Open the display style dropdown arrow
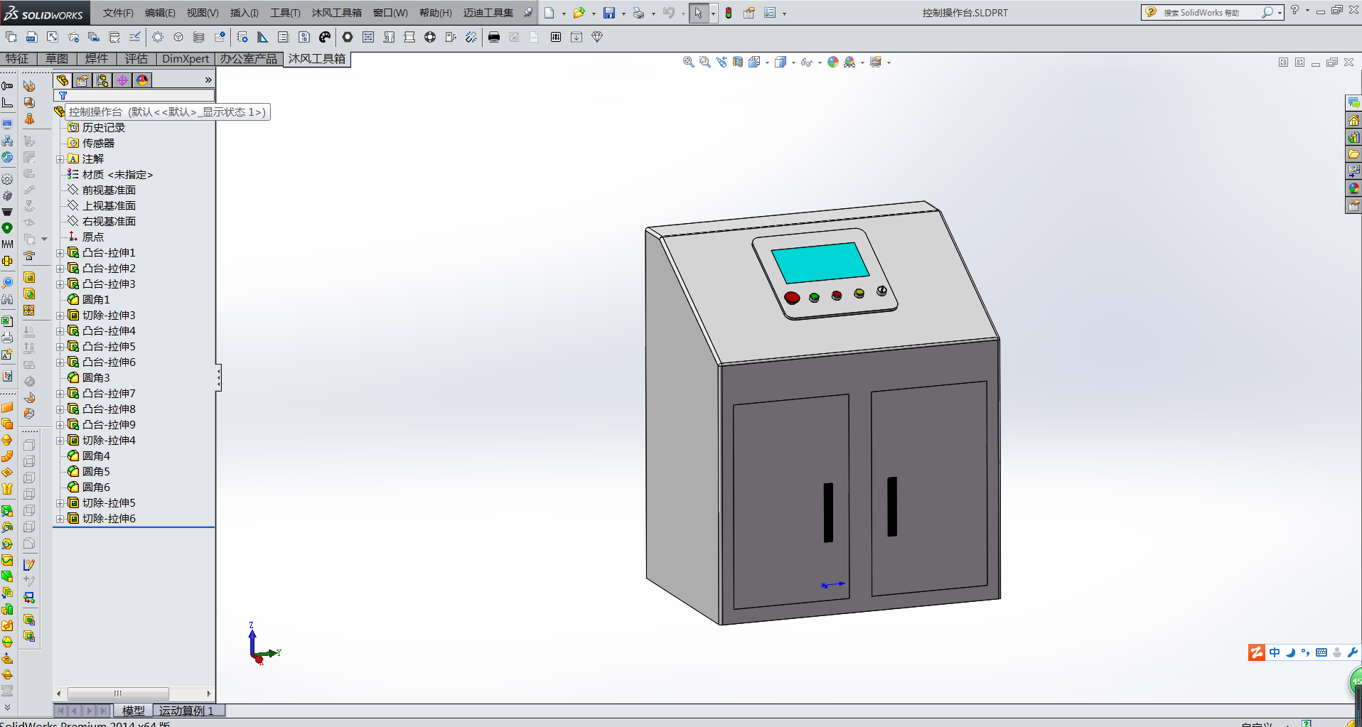1362x727 pixels. point(793,63)
